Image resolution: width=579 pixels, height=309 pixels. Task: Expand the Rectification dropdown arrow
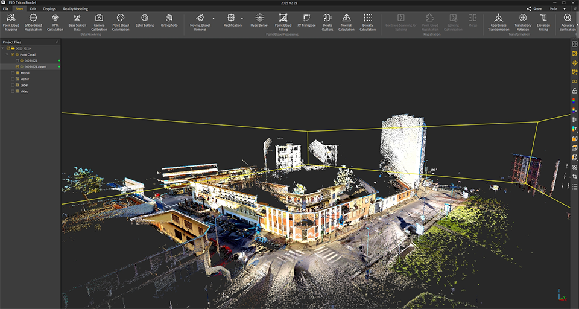[242, 19]
